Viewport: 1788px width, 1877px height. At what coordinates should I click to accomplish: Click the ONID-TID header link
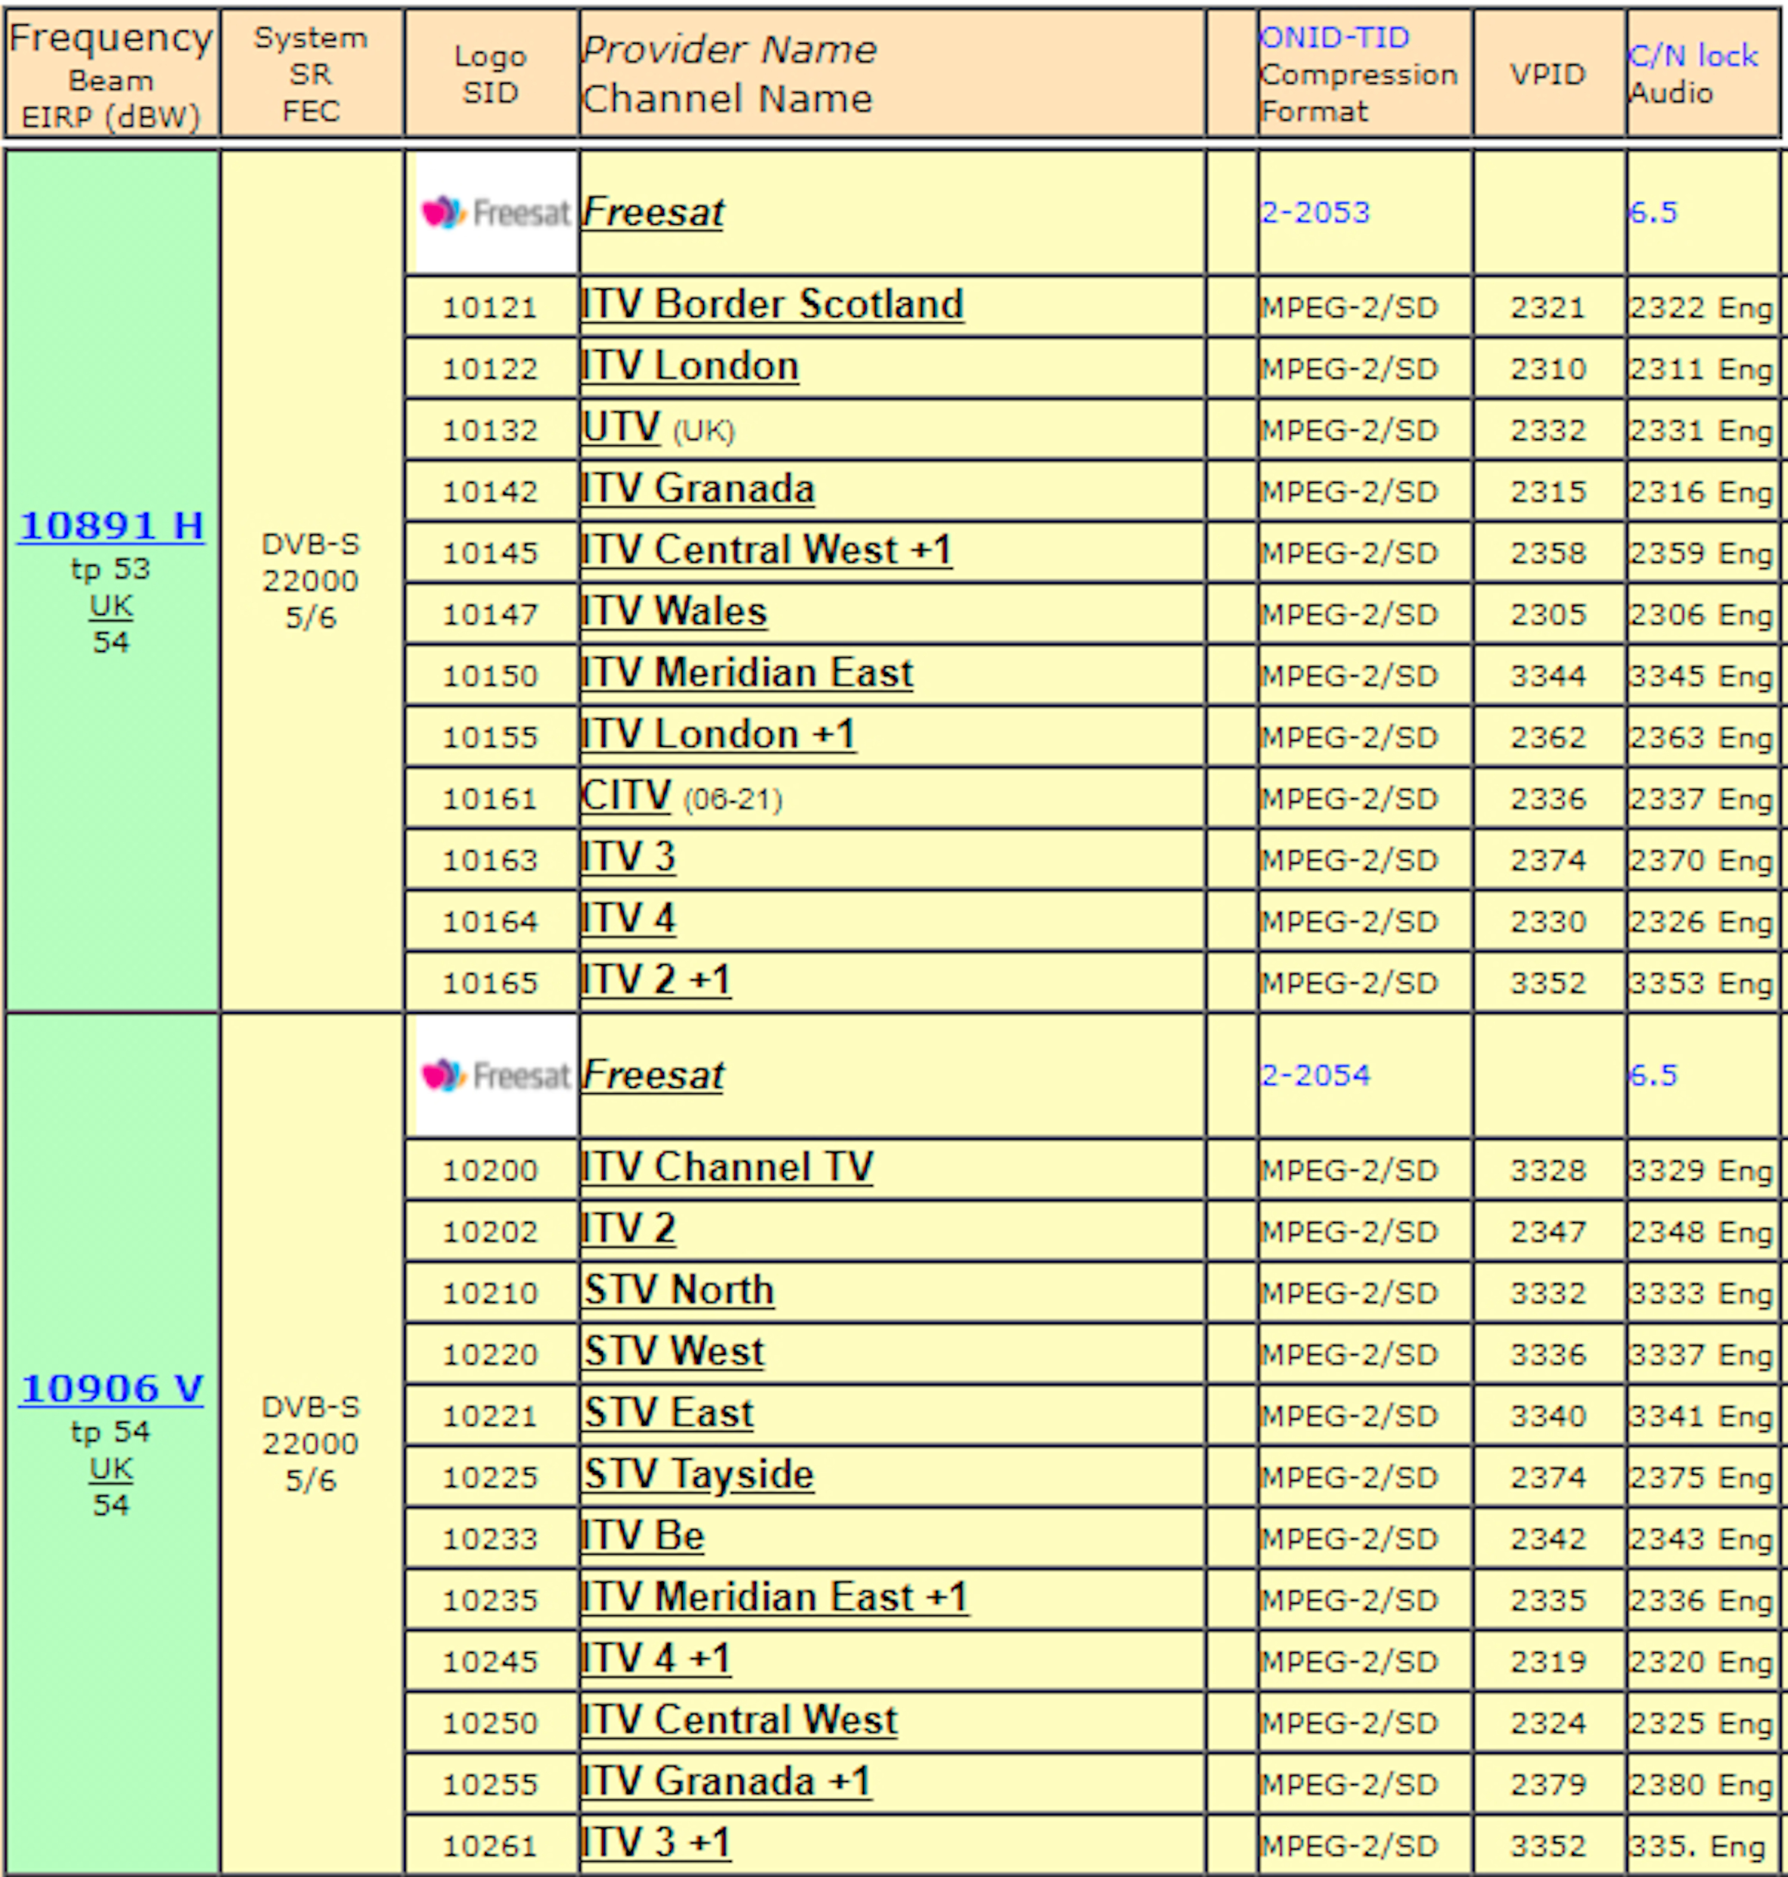(1333, 38)
